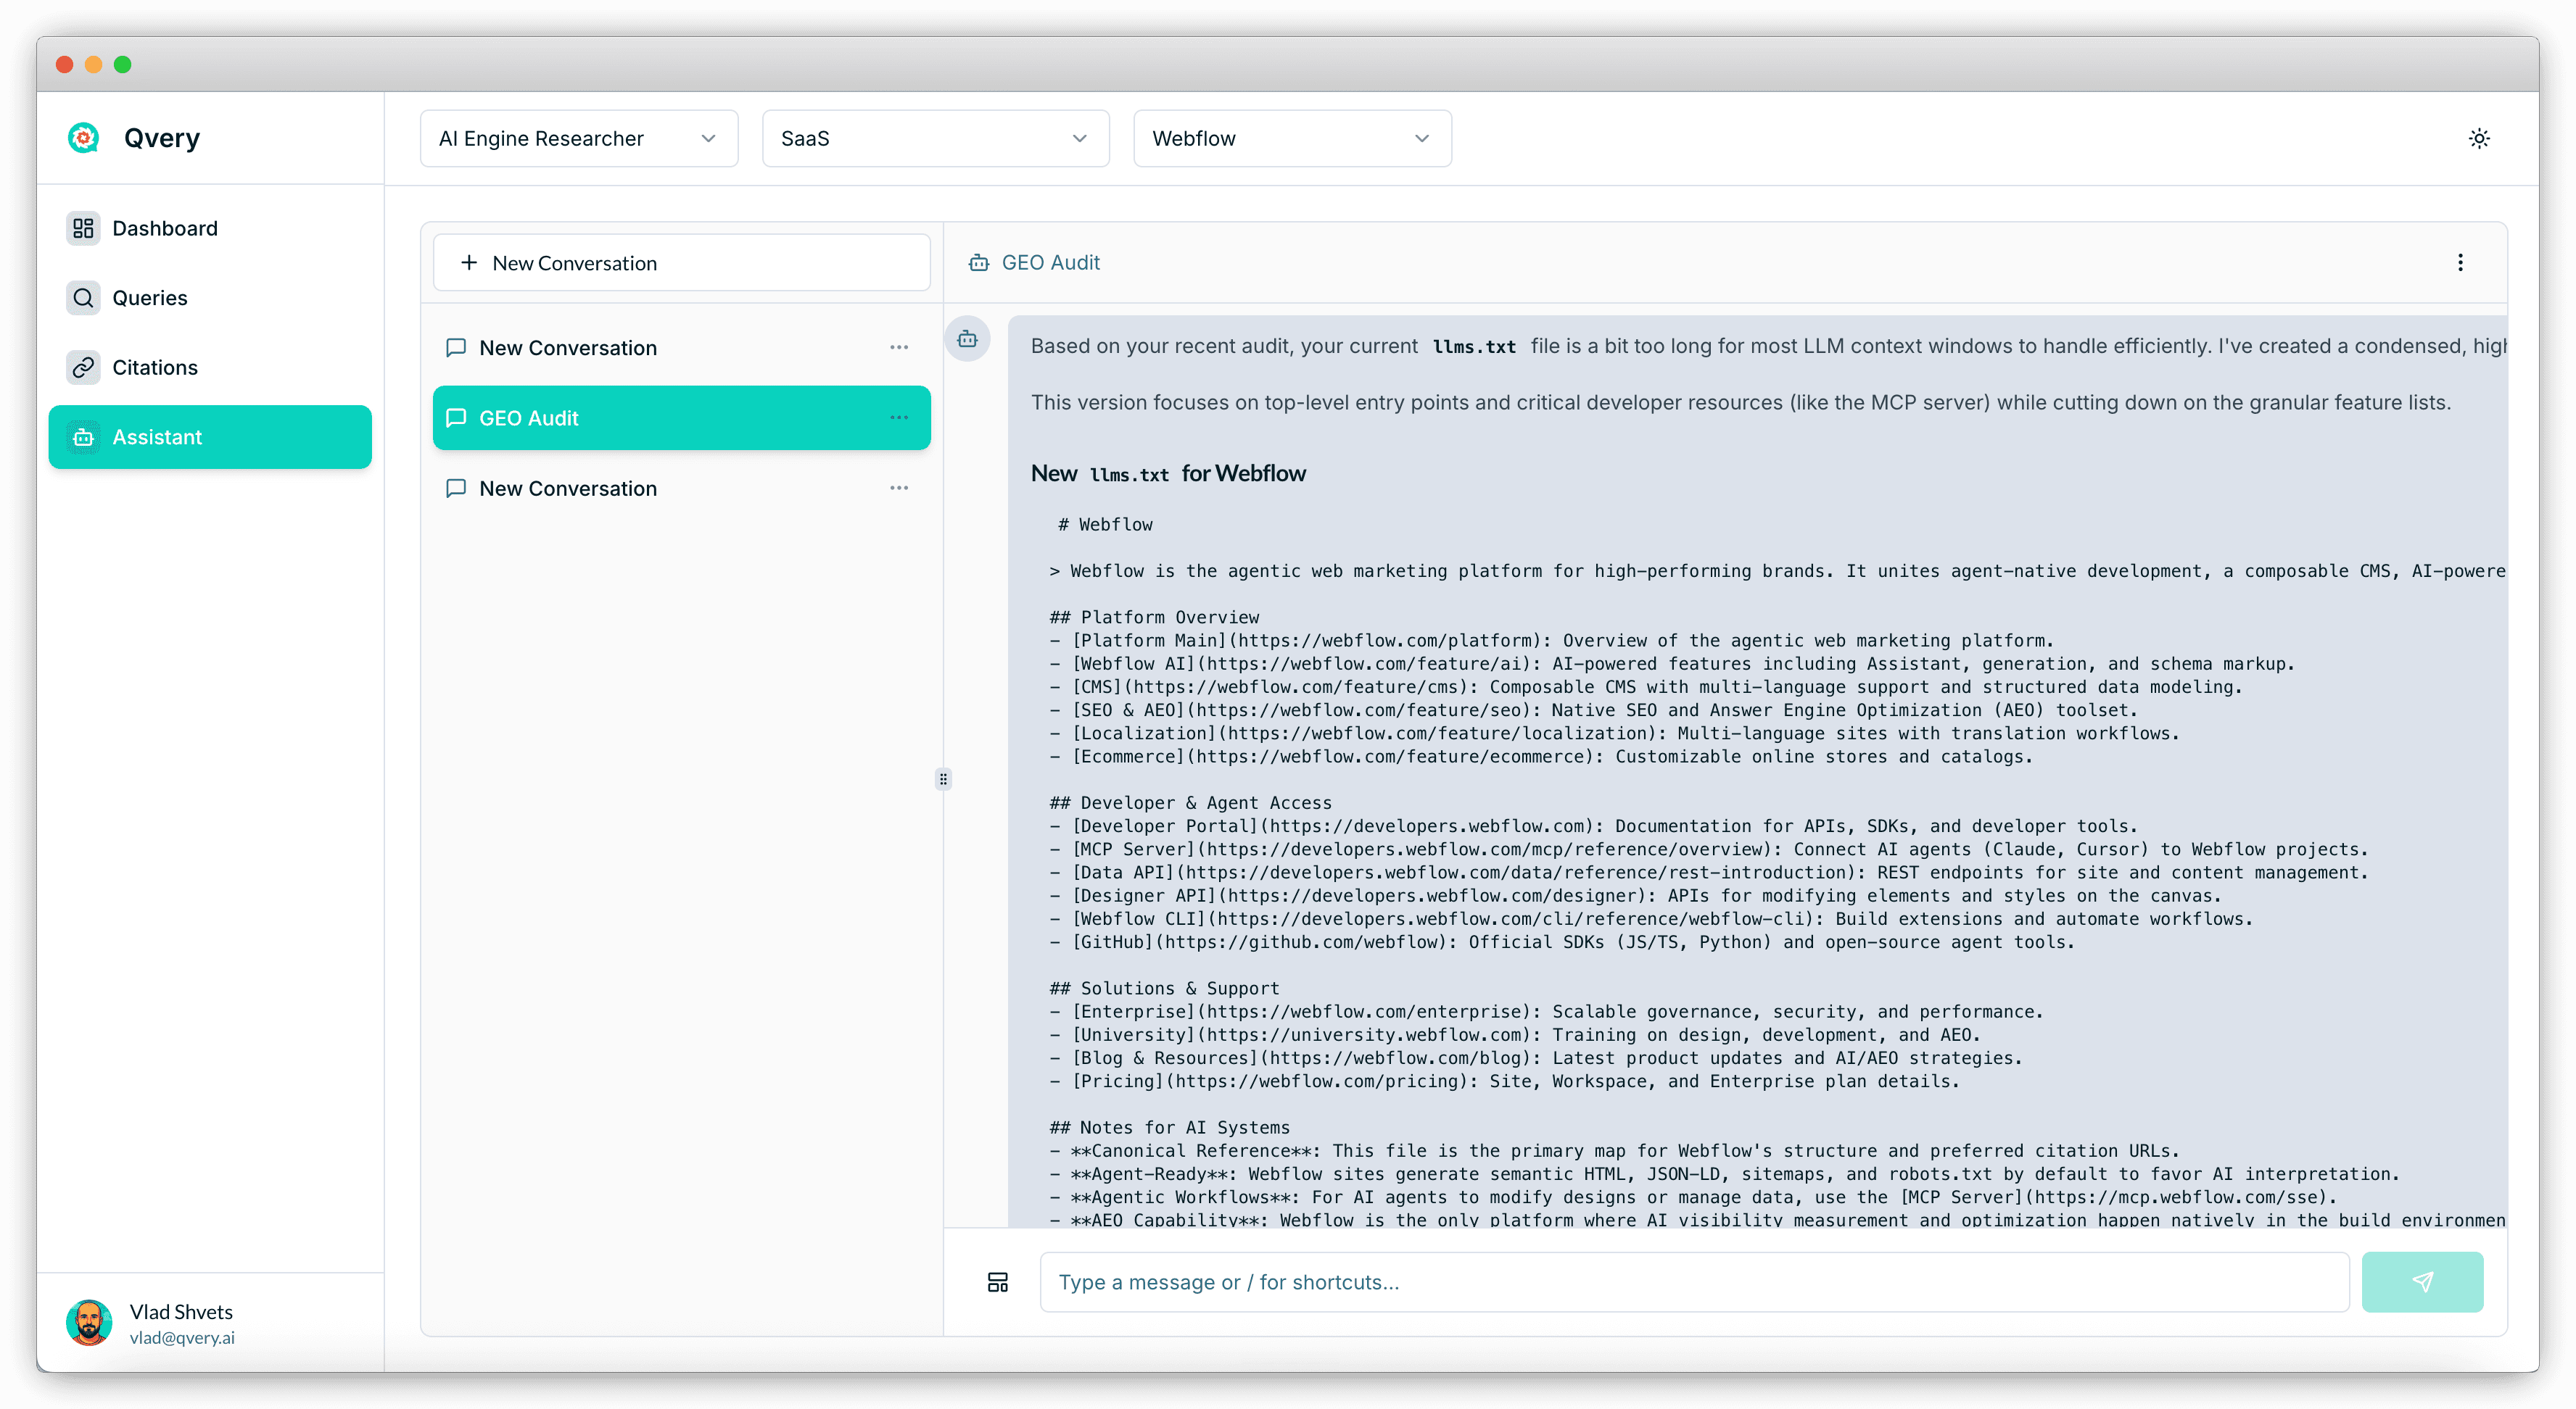Click the GEO Audit header robot icon
This screenshot has width=2576, height=1409.
coord(978,263)
